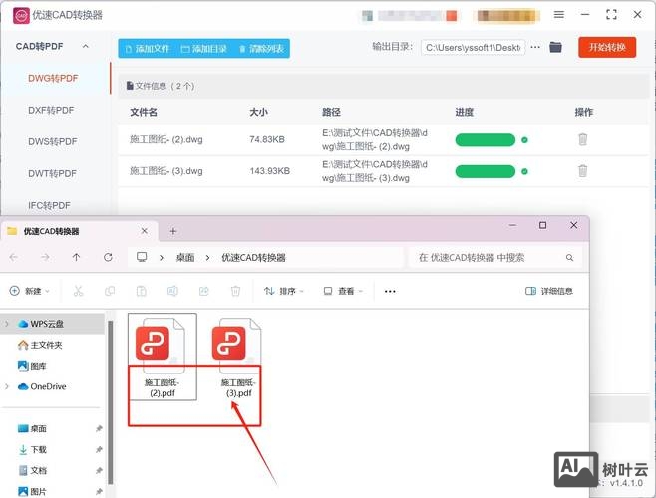This screenshot has width=656, height=498.
Task: Expand WPS云盘 in the navigation pane
Action: (7, 324)
